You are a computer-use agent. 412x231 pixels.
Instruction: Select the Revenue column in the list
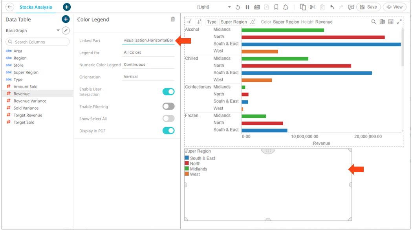tap(22, 94)
